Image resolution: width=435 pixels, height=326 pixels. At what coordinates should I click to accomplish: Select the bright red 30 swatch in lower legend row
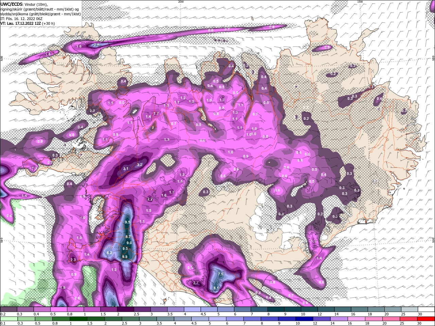tap(426, 319)
